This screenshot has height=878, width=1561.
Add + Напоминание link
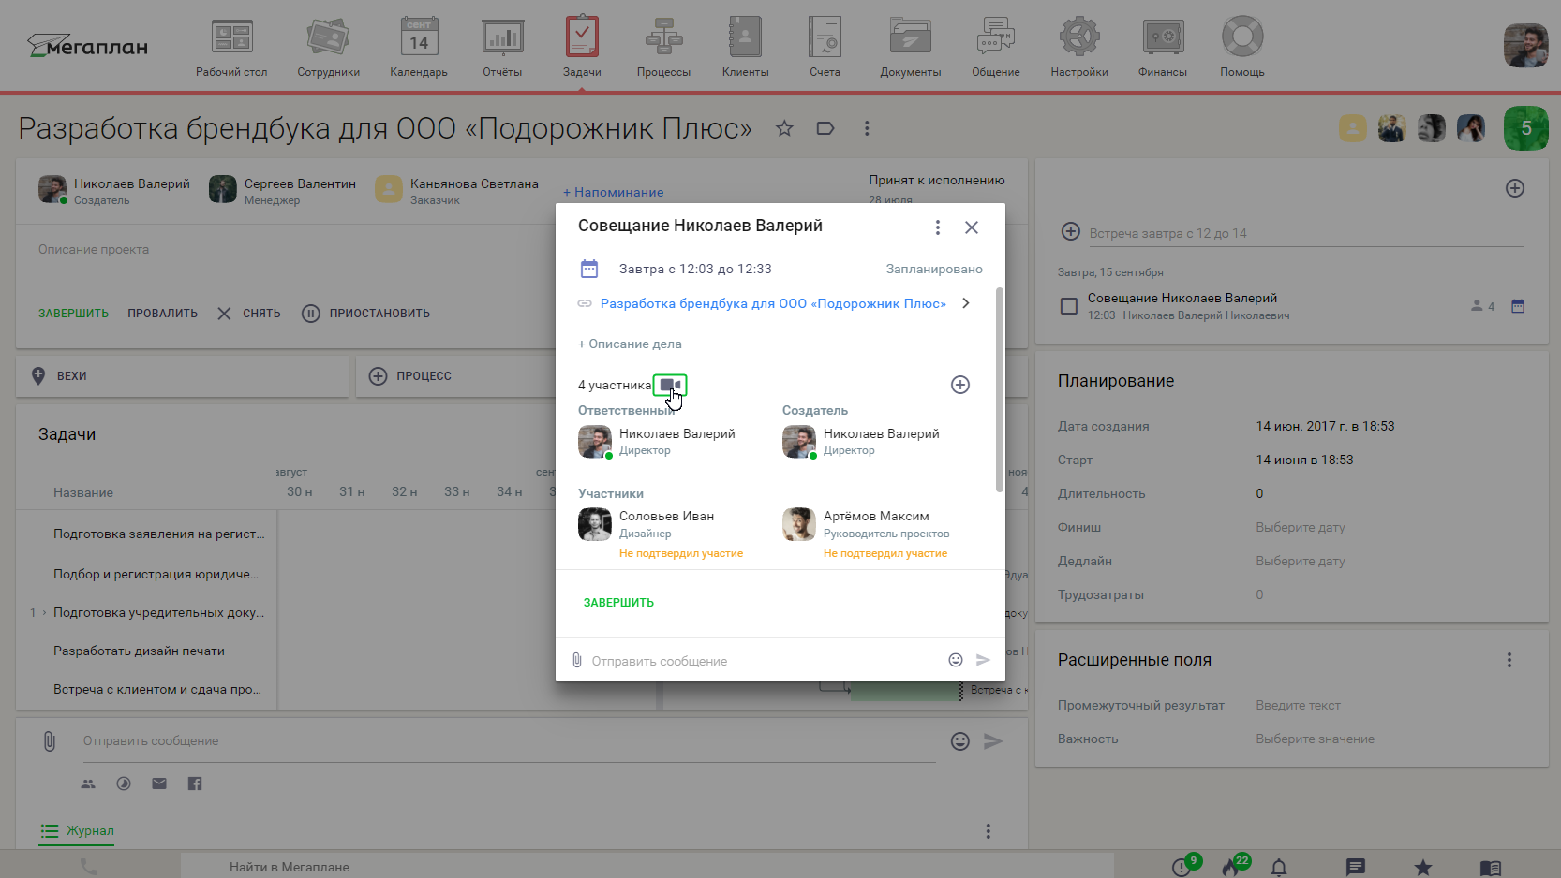(613, 192)
